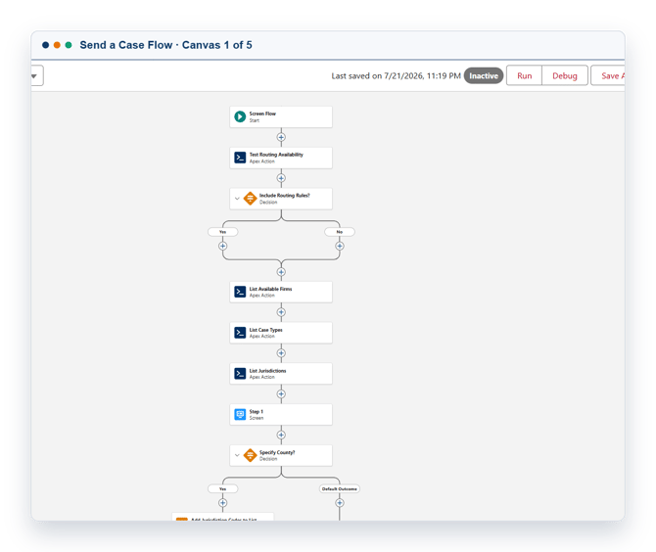Add element below List Available Firms

281,312
